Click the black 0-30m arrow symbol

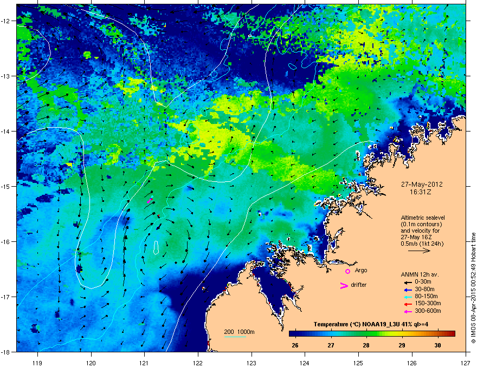tap(408, 282)
